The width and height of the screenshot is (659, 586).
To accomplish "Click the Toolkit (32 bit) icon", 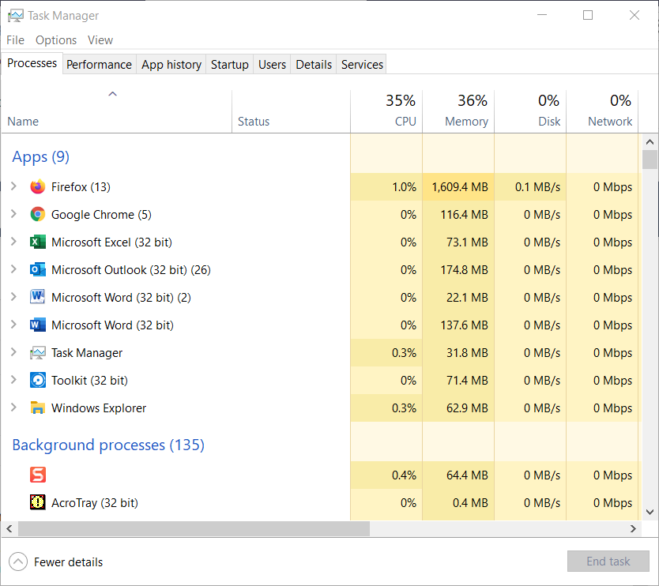I will tap(38, 380).
